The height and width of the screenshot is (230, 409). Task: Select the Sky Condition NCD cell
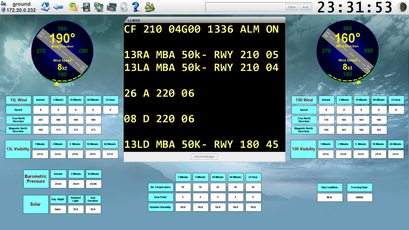tap(330, 197)
